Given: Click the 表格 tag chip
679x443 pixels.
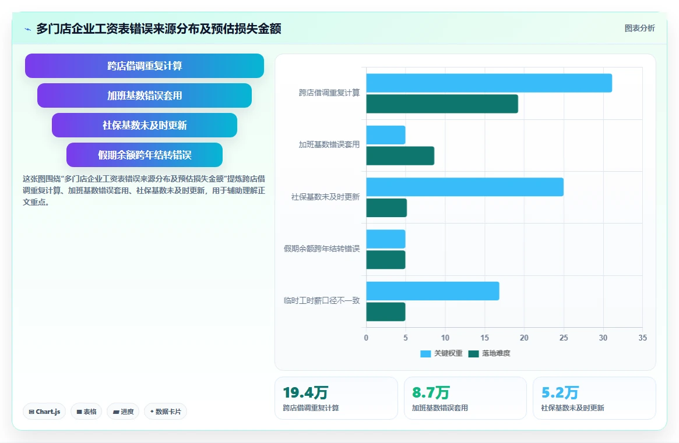Looking at the screenshot, I should pyautogui.click(x=86, y=412).
